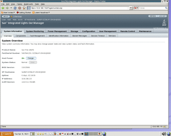This screenshot has height=136, width=171.
Task: Open the Remote Control tab
Action: coord(128,31)
